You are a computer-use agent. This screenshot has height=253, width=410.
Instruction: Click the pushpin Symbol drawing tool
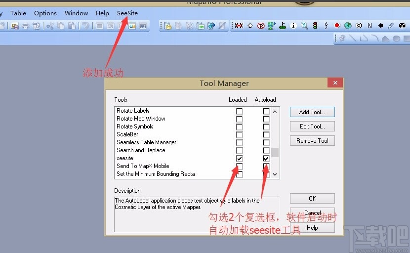(342, 39)
